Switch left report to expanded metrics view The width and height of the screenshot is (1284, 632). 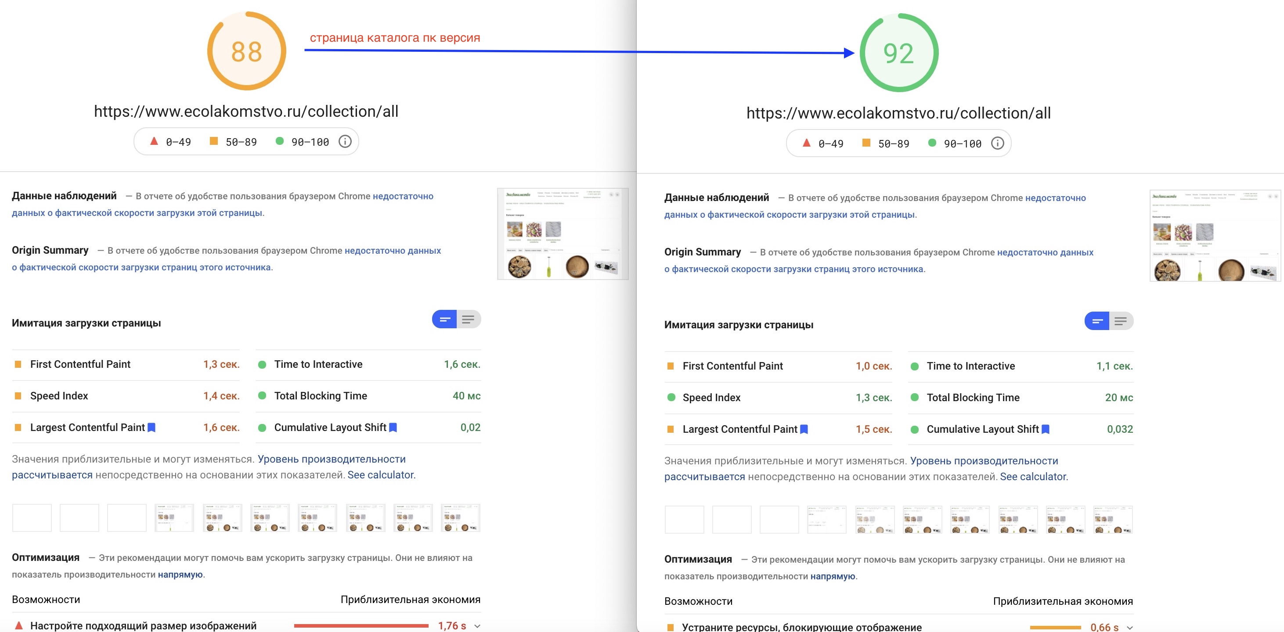[x=468, y=319]
